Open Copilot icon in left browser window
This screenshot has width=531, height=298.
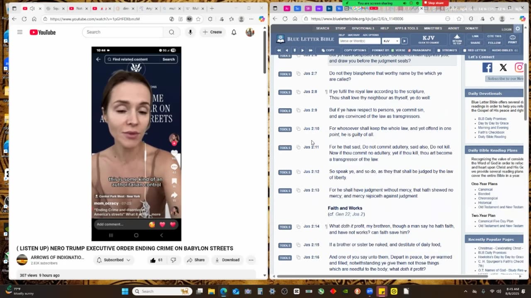point(262,19)
